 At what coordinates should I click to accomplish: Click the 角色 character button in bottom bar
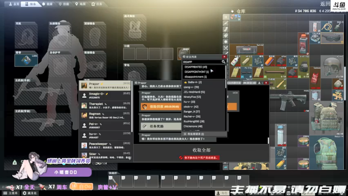222,193
